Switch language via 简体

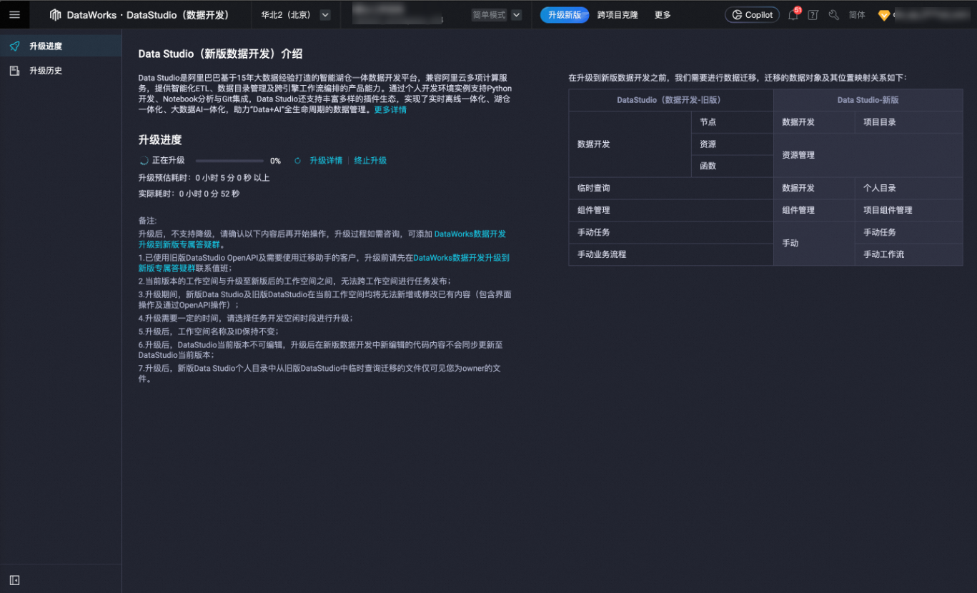857,15
